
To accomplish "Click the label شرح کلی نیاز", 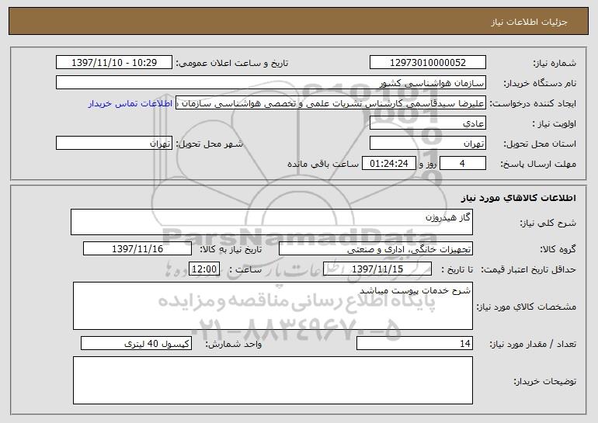I will click(x=548, y=223).
